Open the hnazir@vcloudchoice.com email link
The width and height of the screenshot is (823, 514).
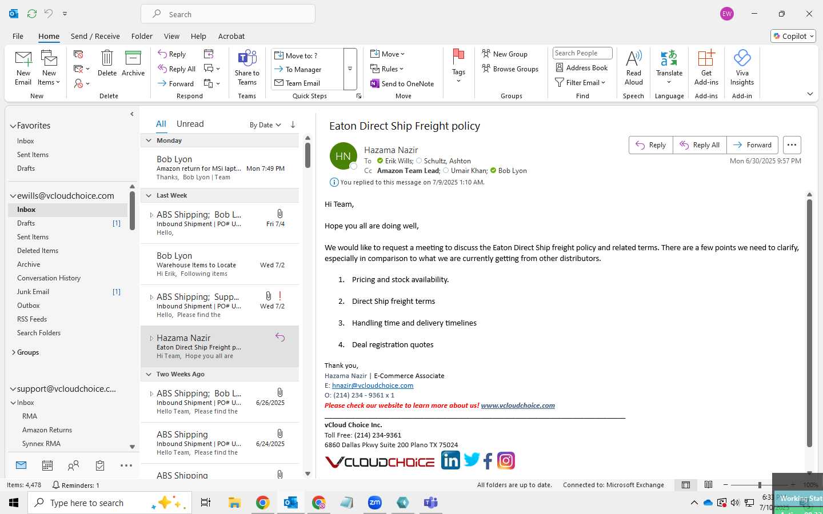[373, 385]
